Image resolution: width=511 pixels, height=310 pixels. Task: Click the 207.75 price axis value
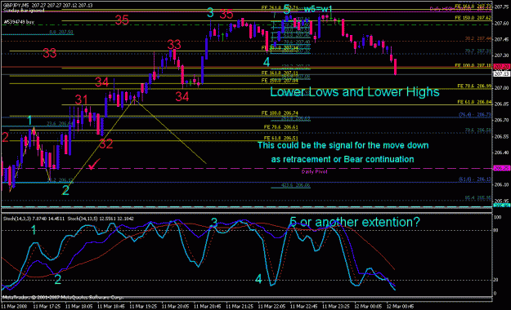click(502, 7)
